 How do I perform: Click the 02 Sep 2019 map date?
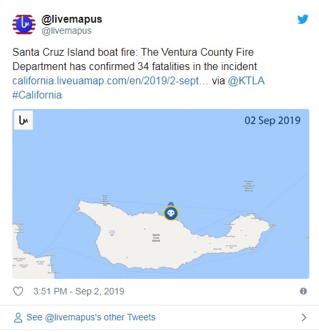point(272,121)
